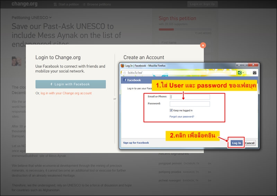Click 'pongpipat peimsin' in recent signatures
Screen dimensions: 277x196
tap(170, 164)
